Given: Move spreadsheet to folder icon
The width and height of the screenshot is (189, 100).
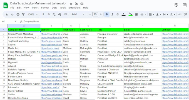Looking at the screenshot, I should click(76, 4).
